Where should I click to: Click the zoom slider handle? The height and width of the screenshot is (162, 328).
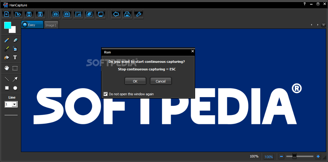295,156
